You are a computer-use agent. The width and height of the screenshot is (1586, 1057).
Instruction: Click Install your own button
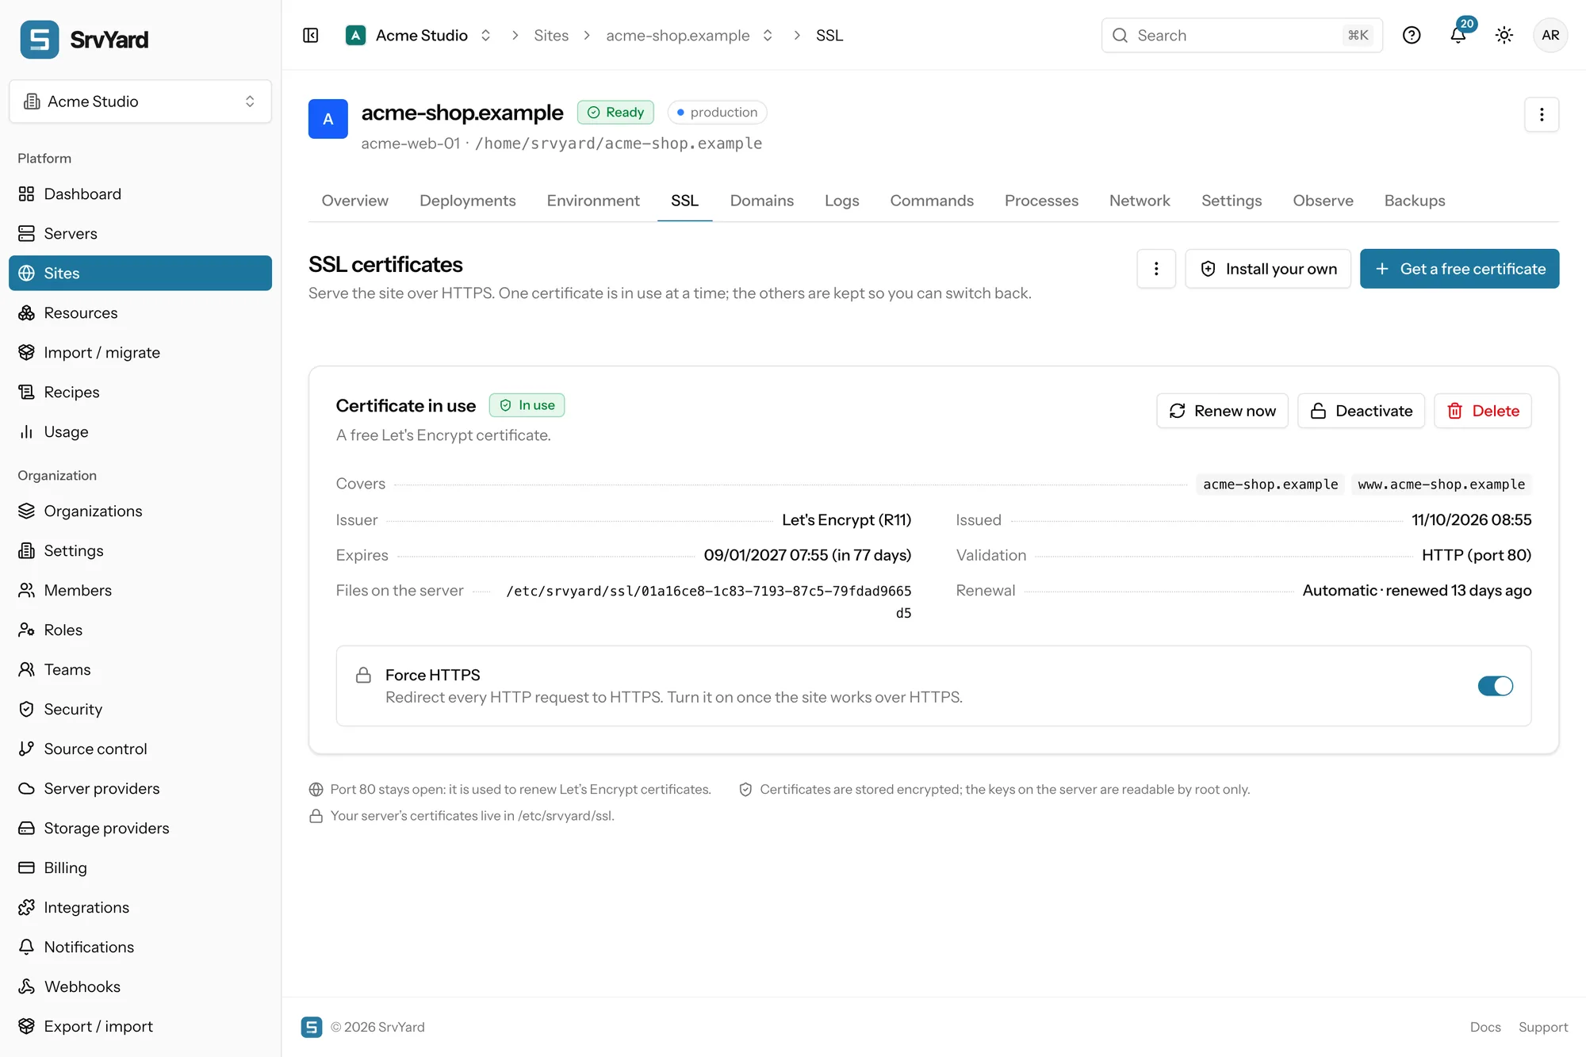pyautogui.click(x=1267, y=269)
